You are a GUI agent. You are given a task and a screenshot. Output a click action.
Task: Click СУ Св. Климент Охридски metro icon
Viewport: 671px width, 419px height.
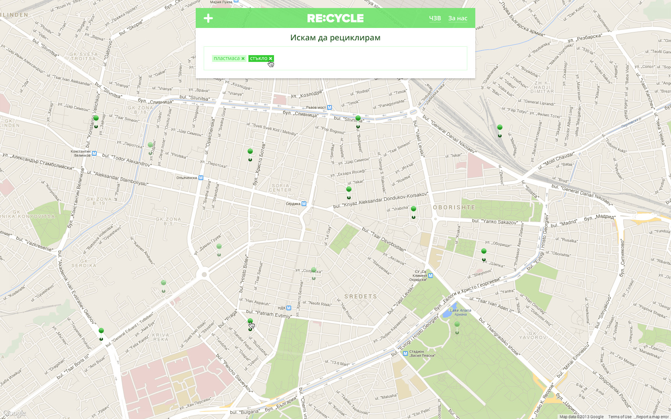pos(431,276)
